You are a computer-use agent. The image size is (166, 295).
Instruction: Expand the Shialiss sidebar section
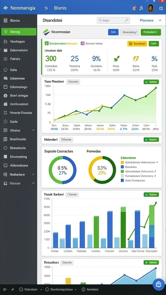(x=33, y=130)
